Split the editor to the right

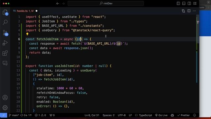click(x=189, y=11)
